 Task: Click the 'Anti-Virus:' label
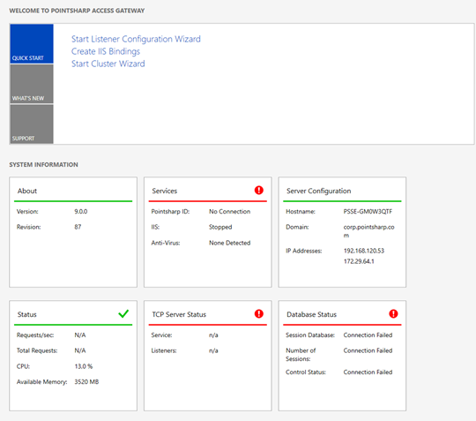[166, 243]
